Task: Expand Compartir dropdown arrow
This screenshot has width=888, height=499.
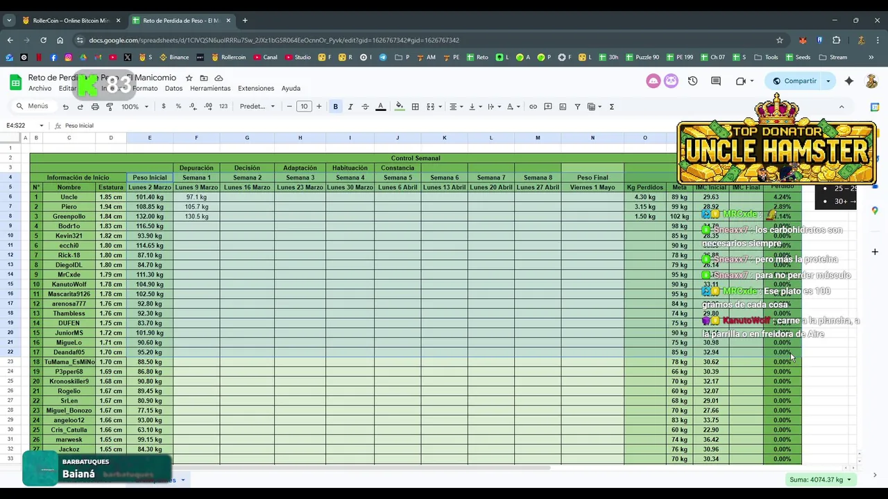Action: click(828, 81)
